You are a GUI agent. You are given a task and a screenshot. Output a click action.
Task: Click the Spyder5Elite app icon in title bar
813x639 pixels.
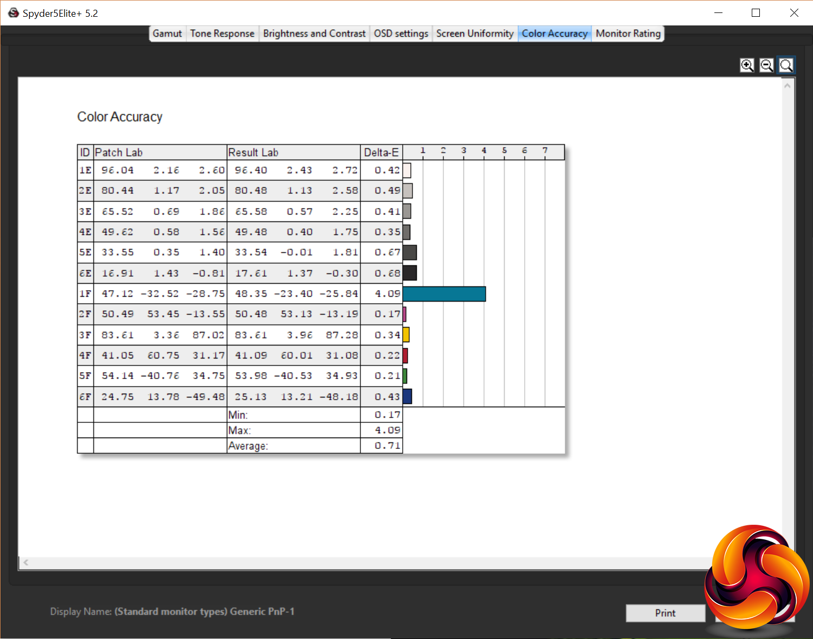pyautogui.click(x=14, y=13)
